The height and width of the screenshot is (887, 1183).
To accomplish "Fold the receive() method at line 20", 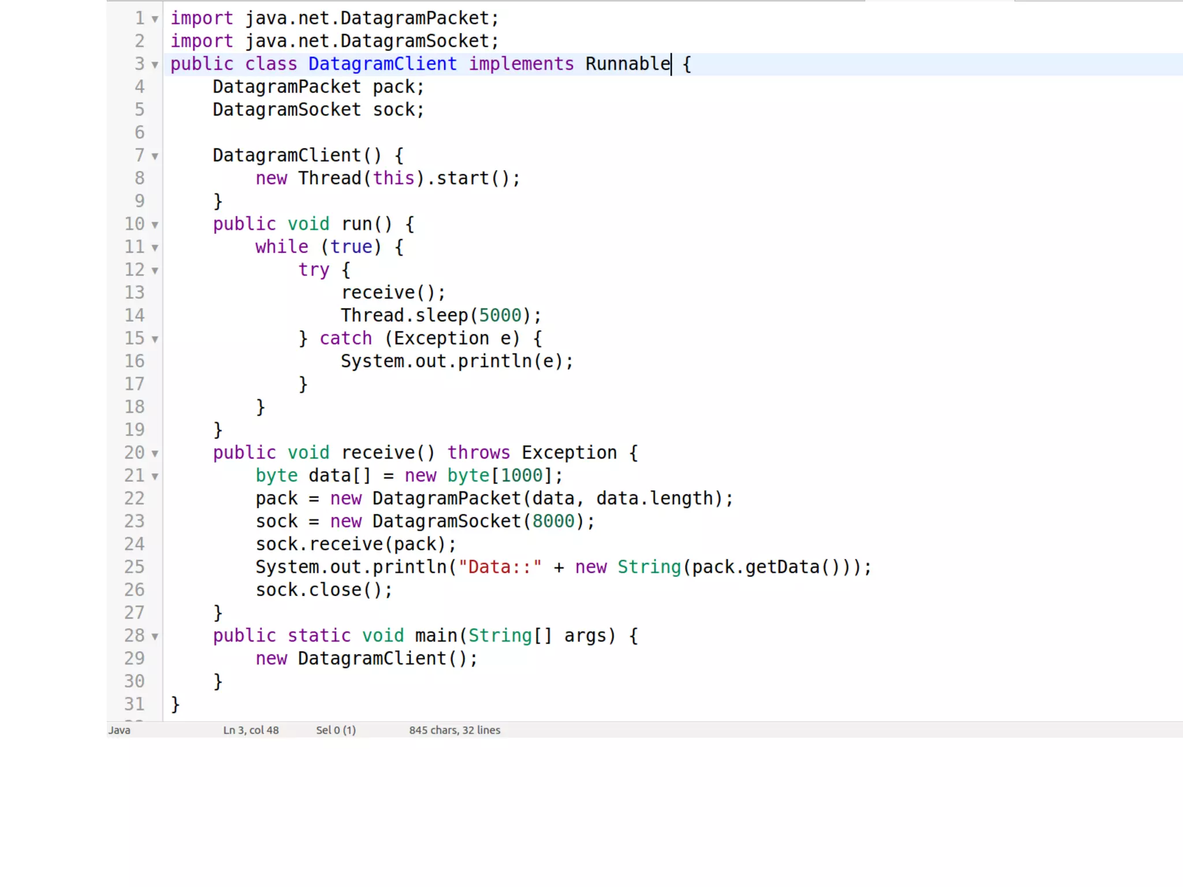I will 155,453.
